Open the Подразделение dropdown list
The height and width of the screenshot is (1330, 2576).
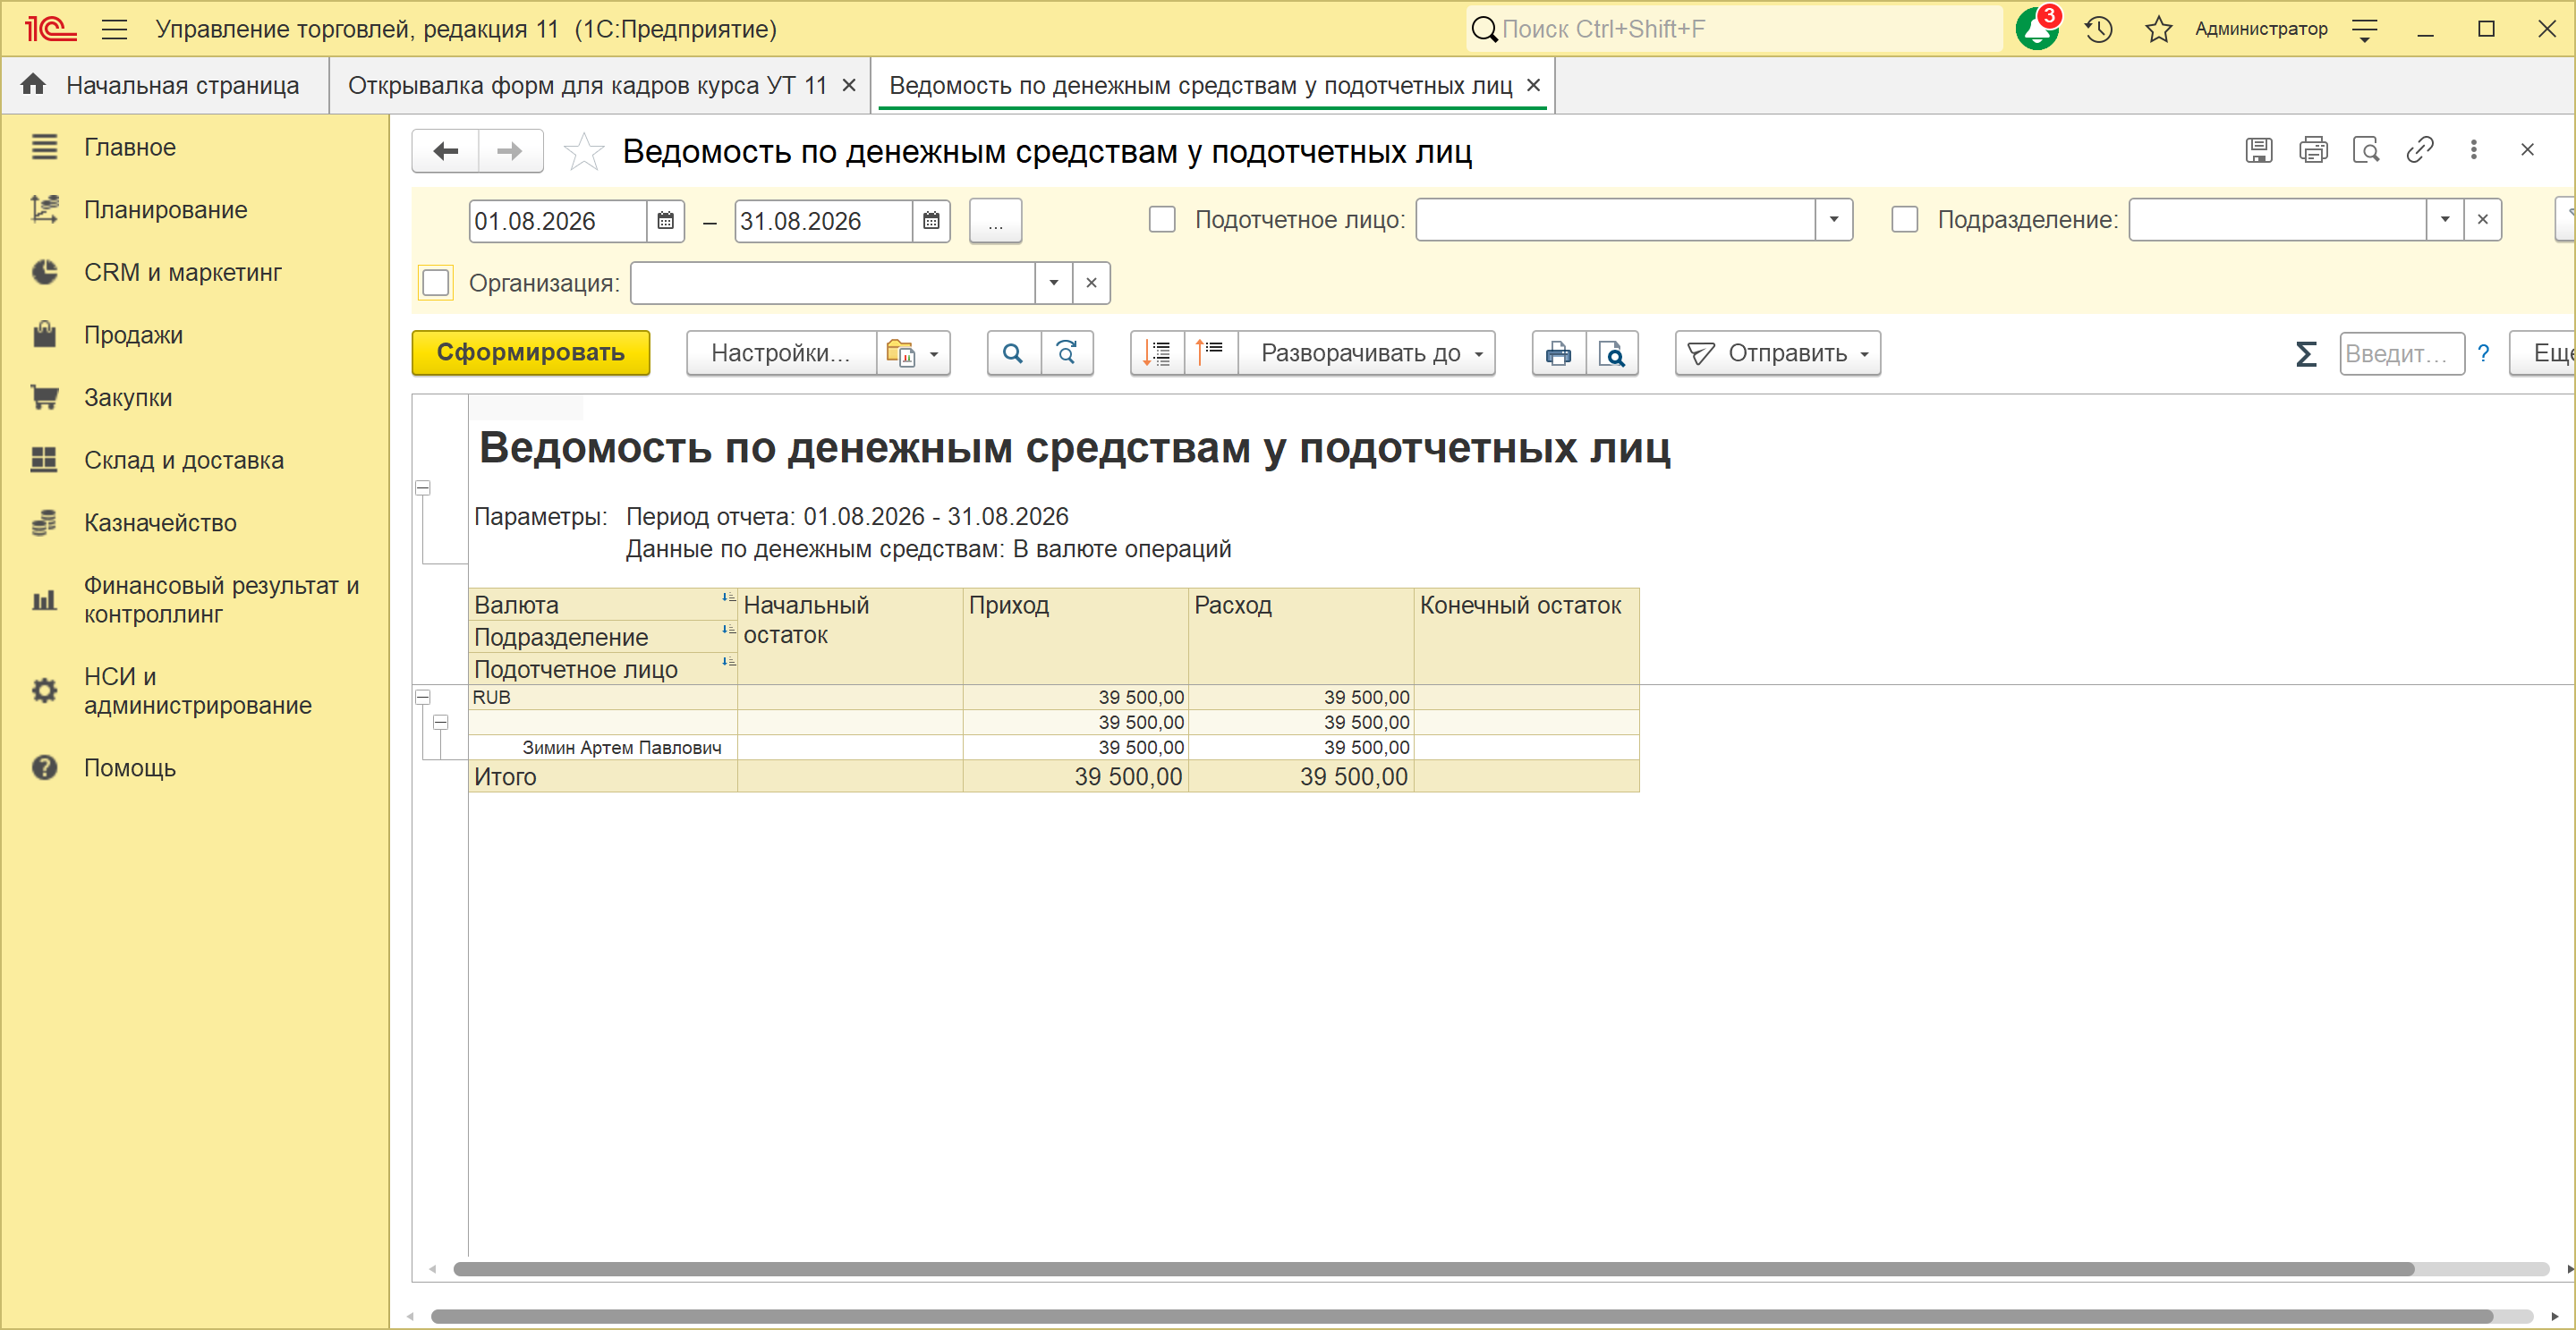pos(2445,220)
